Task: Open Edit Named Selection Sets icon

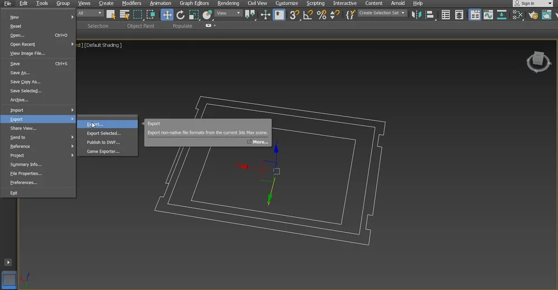Action: (x=350, y=14)
